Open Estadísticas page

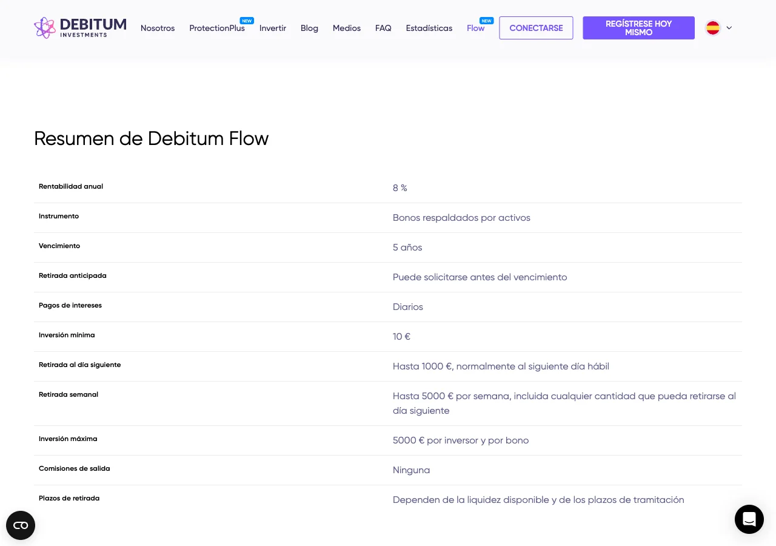(x=429, y=28)
